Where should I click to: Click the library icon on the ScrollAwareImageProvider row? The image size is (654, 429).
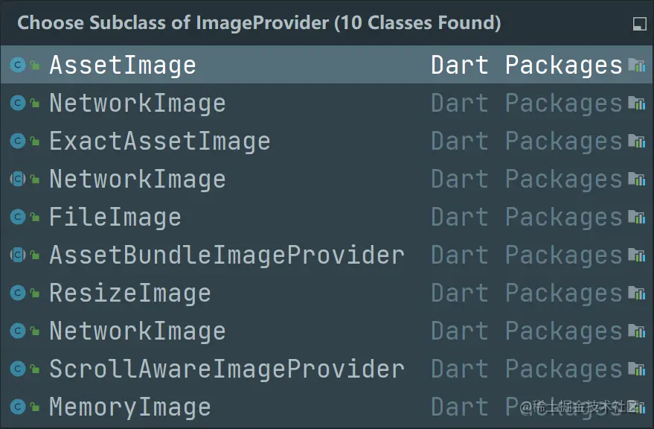(x=637, y=369)
